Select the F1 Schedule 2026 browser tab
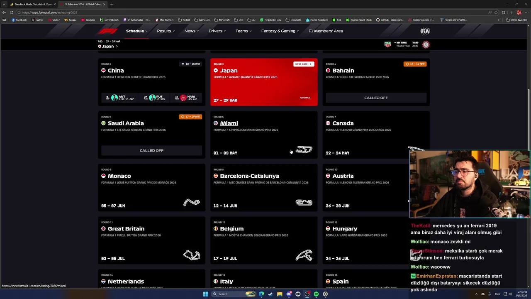The image size is (531, 299). click(x=83, y=4)
